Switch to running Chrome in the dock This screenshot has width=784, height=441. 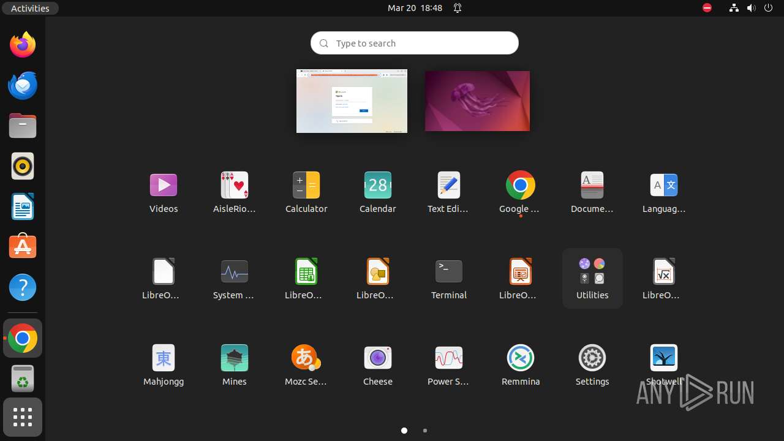pyautogui.click(x=23, y=338)
